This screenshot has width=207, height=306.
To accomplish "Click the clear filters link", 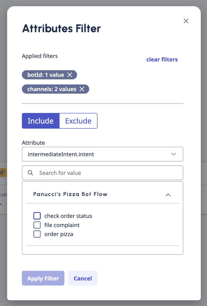I will 162,59.
